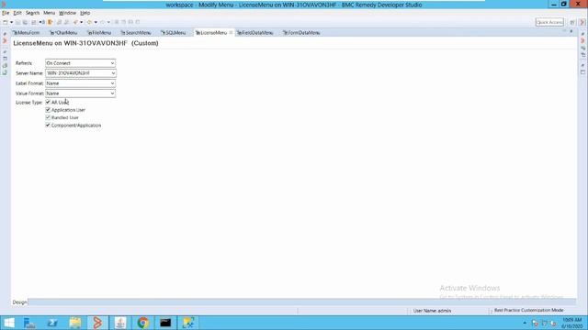Image resolution: width=588 pixels, height=330 pixels.
Task: Click Best Practice Customization Mode status text
Action: pyautogui.click(x=529, y=311)
